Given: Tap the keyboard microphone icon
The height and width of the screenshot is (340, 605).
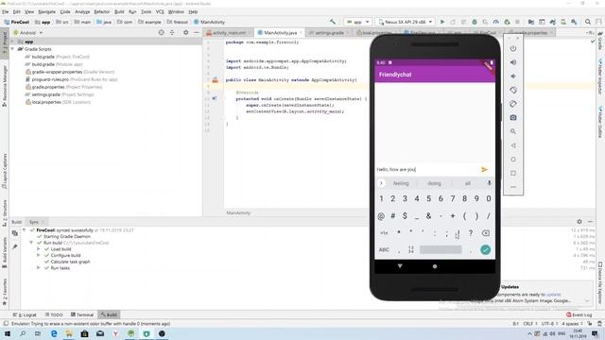Looking at the screenshot, I should click(x=489, y=183).
